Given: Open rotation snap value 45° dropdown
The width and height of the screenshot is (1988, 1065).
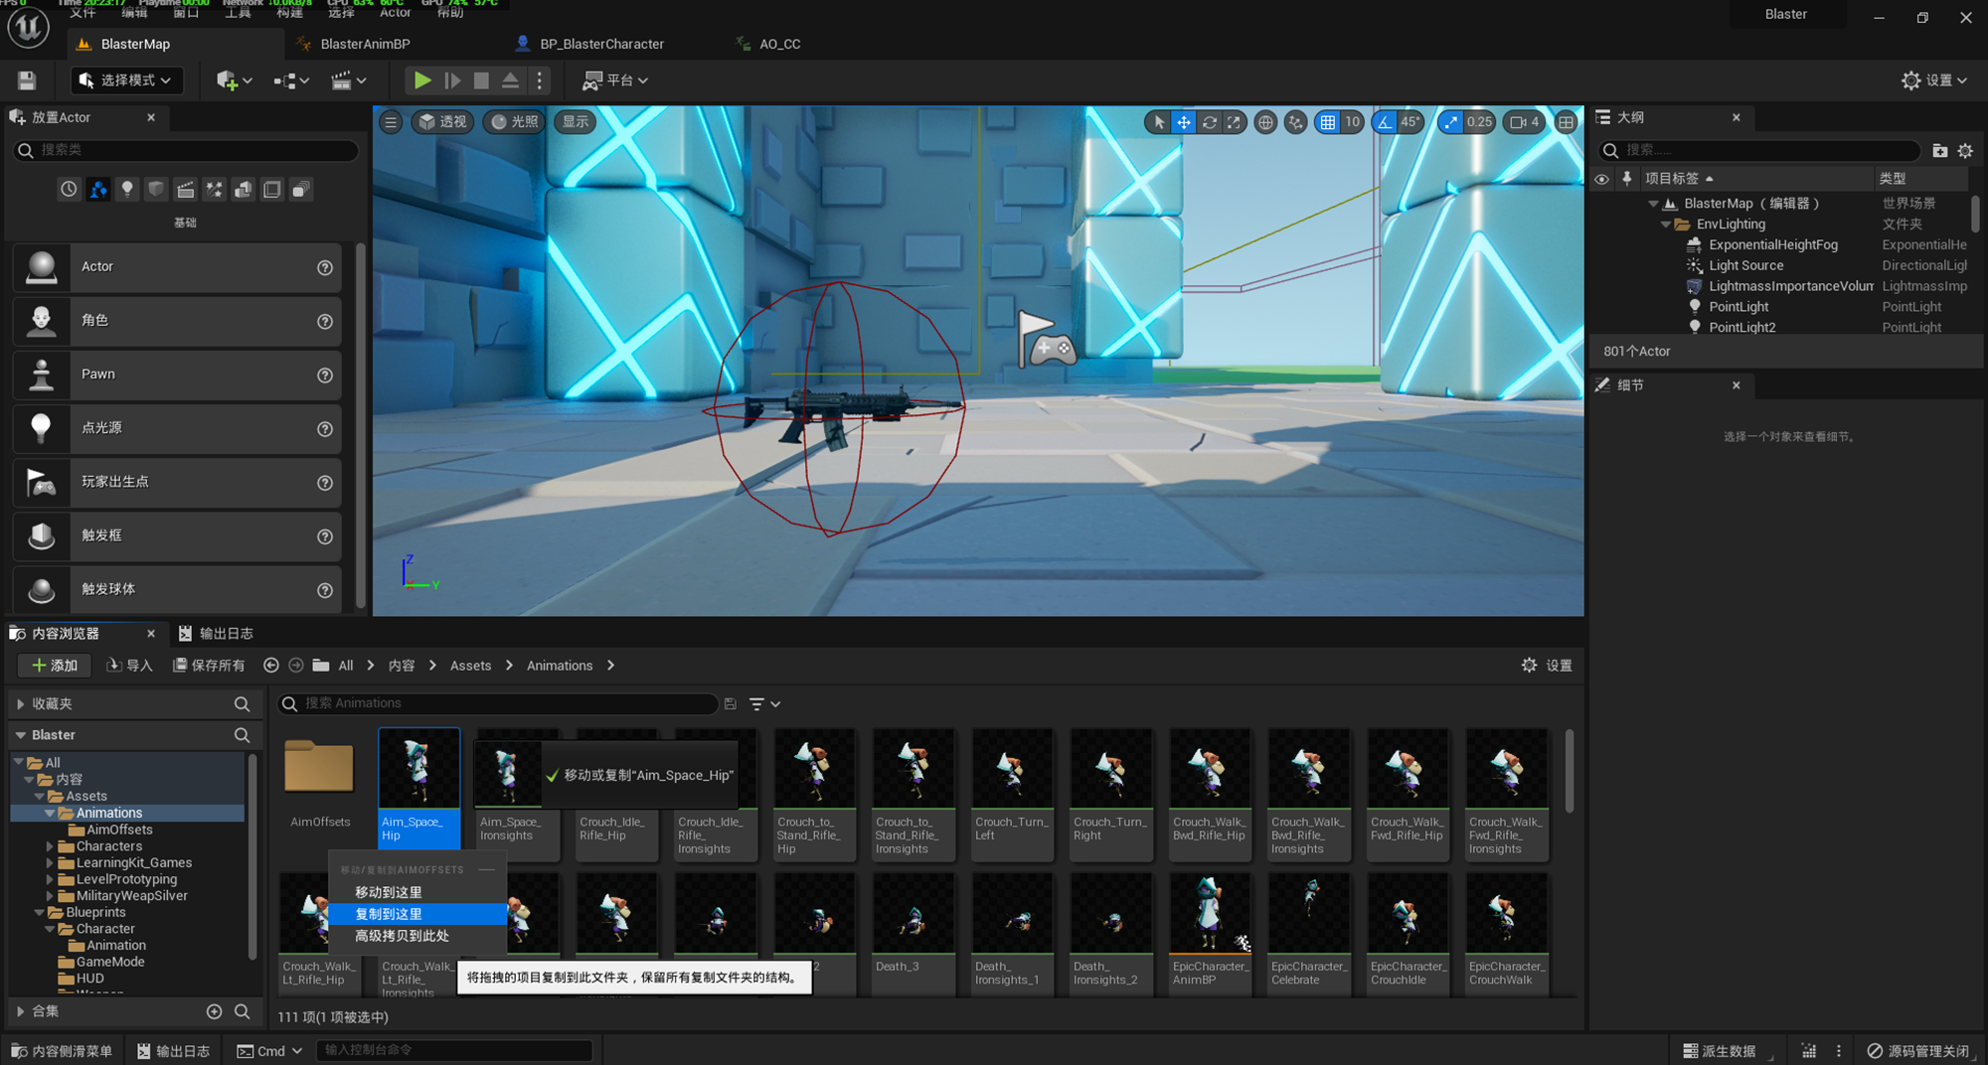Looking at the screenshot, I should pyautogui.click(x=1410, y=122).
